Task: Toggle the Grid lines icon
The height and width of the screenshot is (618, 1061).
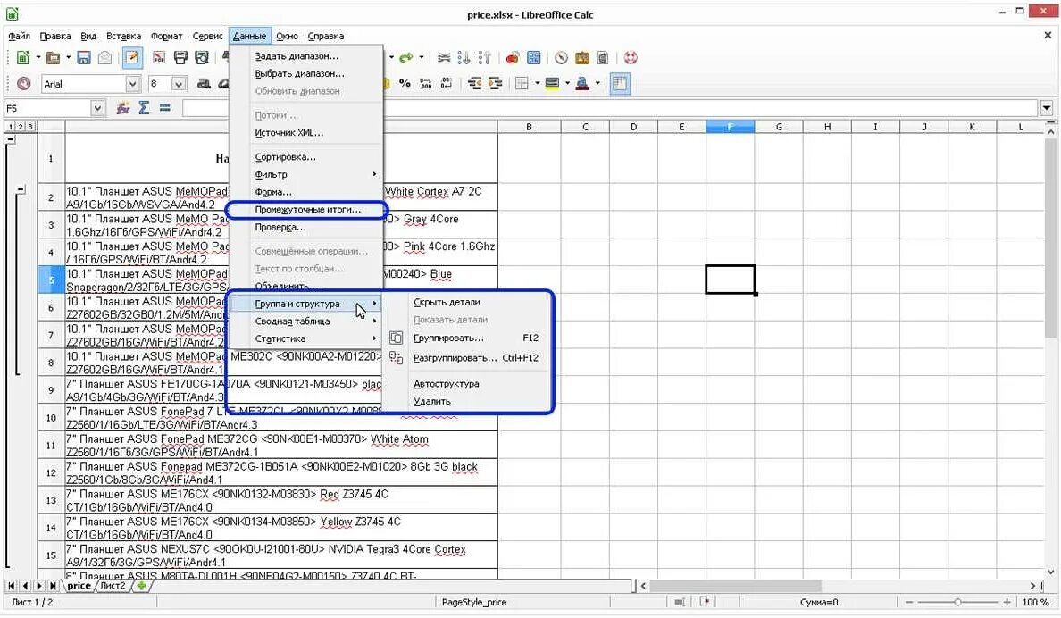Action: tap(620, 84)
